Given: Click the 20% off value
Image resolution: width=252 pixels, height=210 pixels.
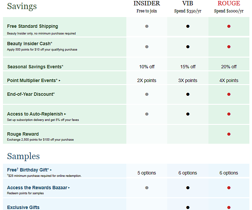Looking at the screenshot, I should tap(229, 67).
